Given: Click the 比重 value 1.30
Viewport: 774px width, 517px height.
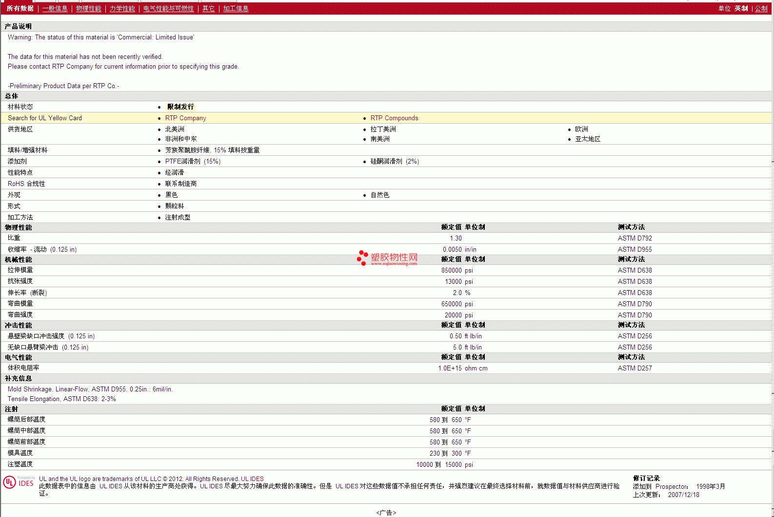Looking at the screenshot, I should click(456, 239).
